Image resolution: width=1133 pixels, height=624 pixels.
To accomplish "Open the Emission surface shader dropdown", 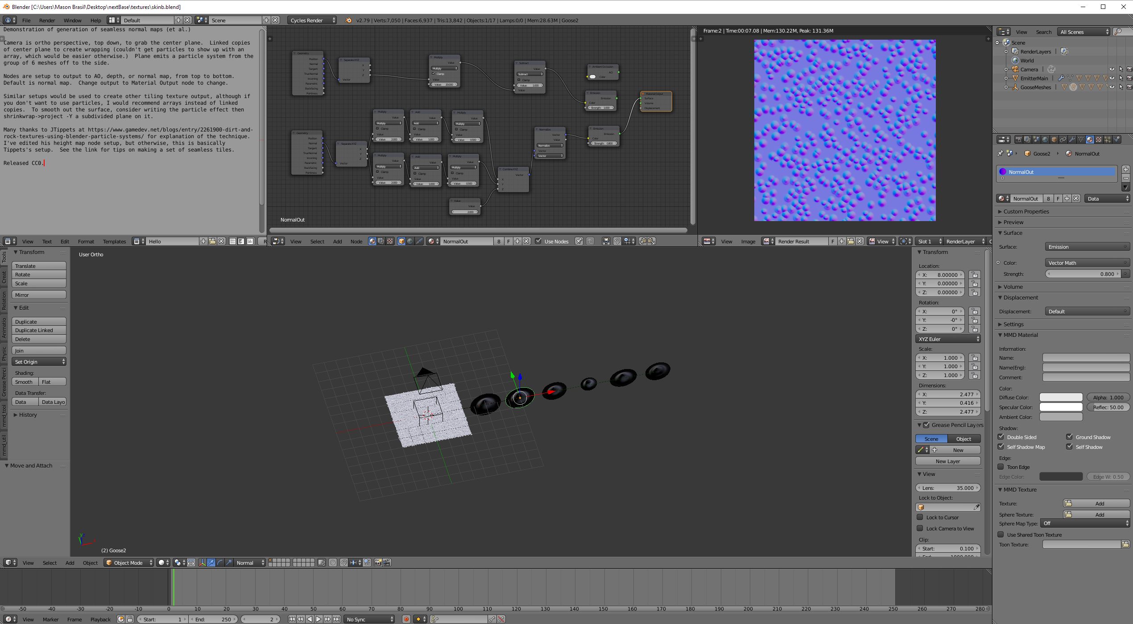I will 1087,246.
